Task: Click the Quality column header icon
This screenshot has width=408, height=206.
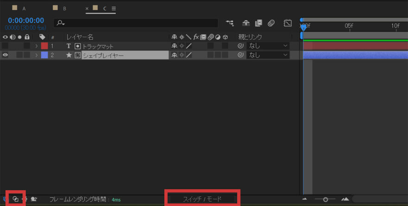Action: tap(189, 37)
